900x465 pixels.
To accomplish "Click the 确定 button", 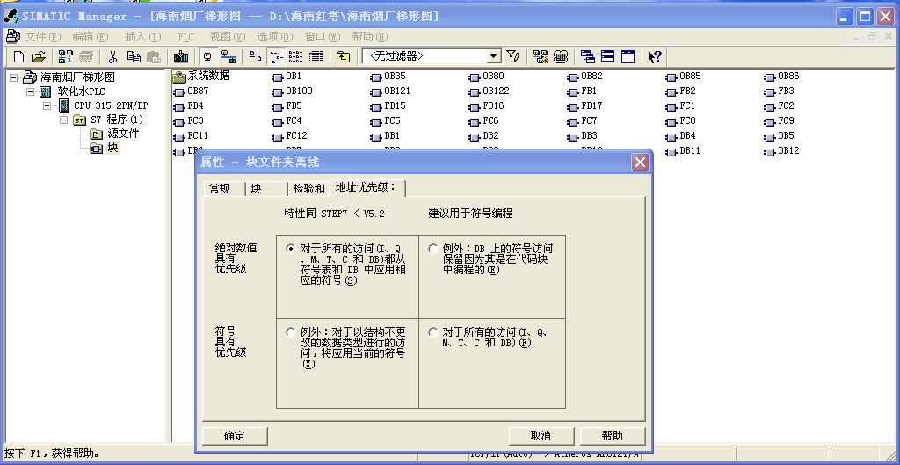I will 235,436.
